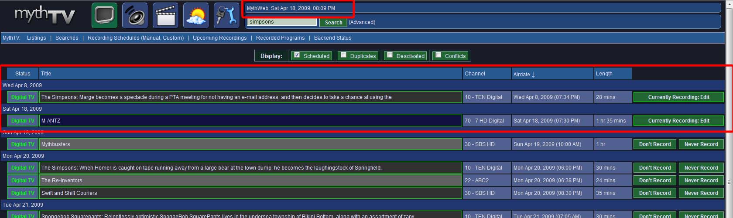Click the Wed Apr 8, 2009 date row
Screen dimensions: 733x218
click(x=362, y=85)
